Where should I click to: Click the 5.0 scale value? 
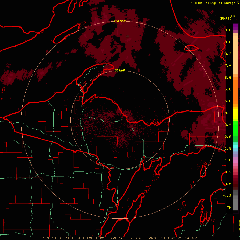(x=228, y=101)
